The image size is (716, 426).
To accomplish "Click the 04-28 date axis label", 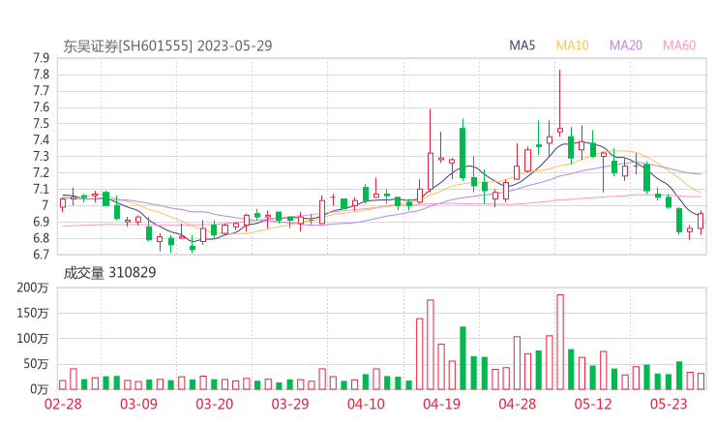I will pos(518,404).
